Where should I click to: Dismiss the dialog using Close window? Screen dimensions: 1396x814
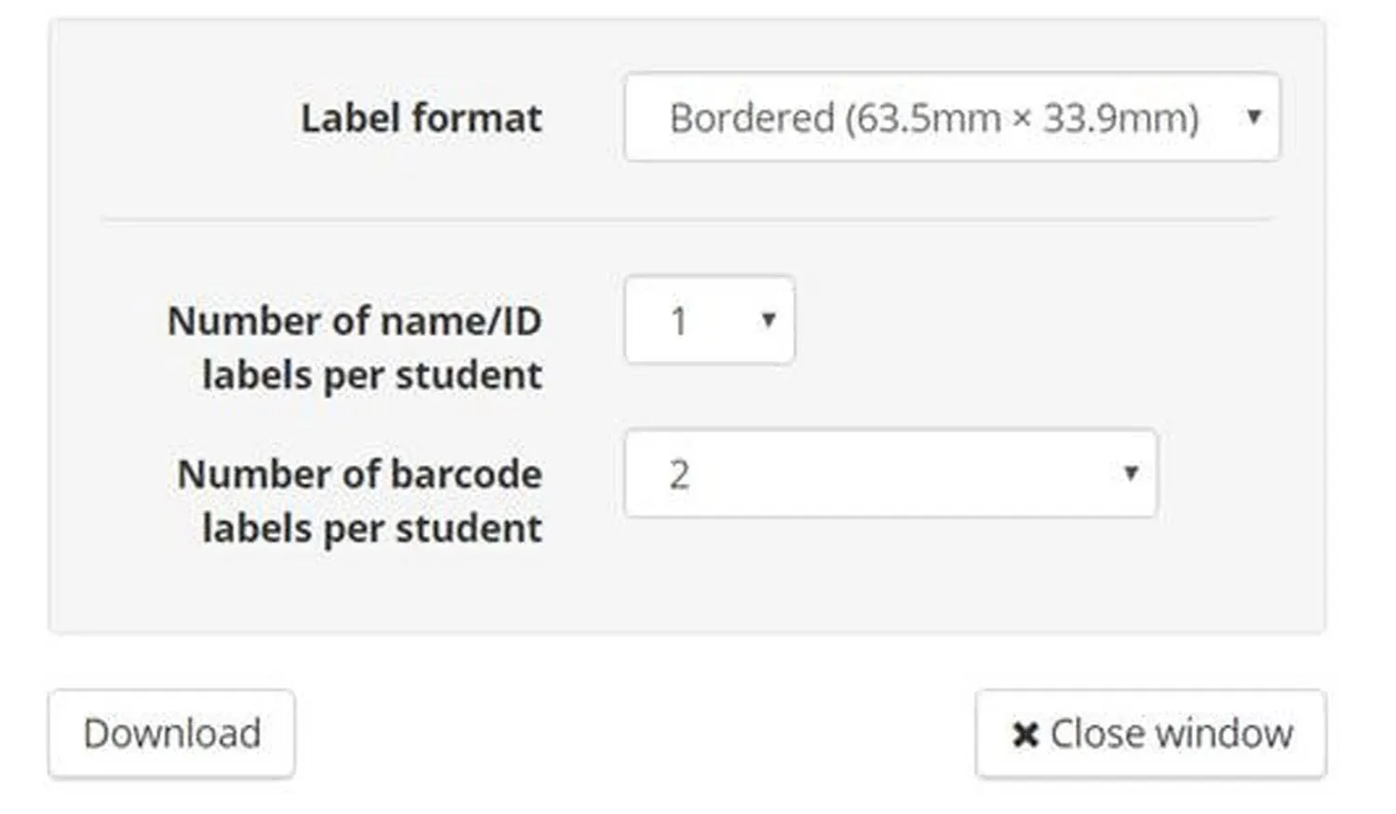pos(1151,732)
